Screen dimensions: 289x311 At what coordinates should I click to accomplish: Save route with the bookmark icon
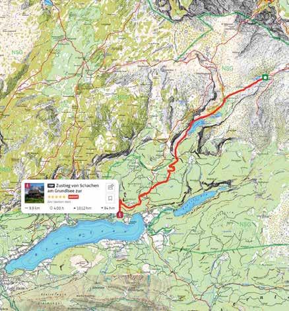110,198
